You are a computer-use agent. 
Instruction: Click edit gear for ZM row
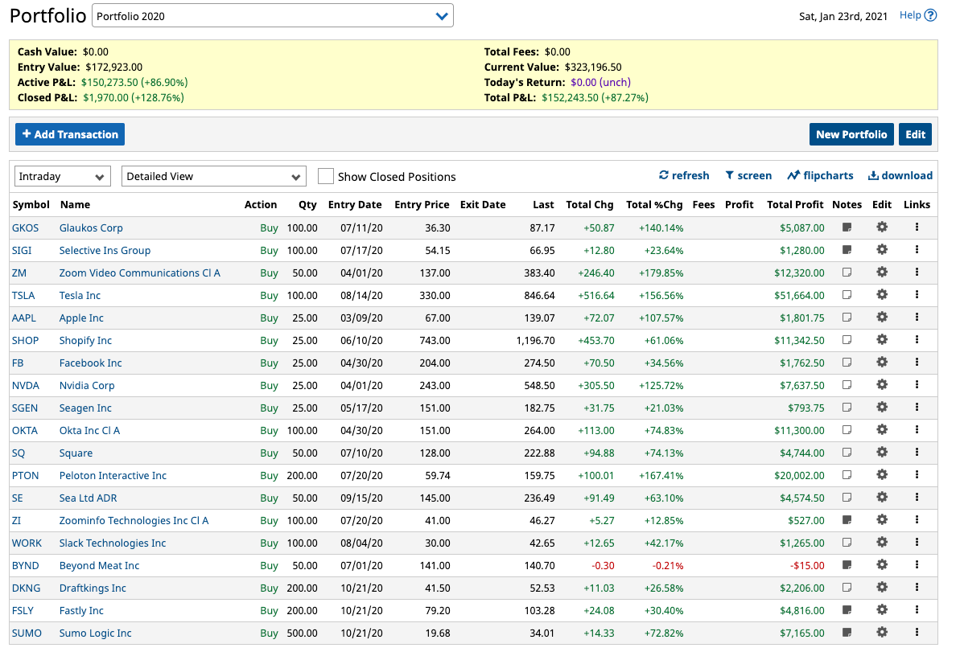point(882,273)
